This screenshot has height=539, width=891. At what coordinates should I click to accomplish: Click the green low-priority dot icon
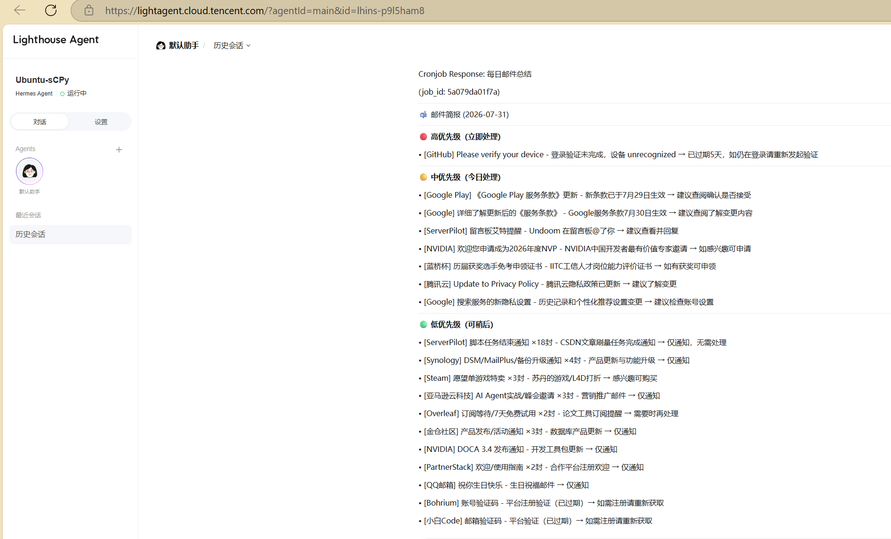(424, 324)
